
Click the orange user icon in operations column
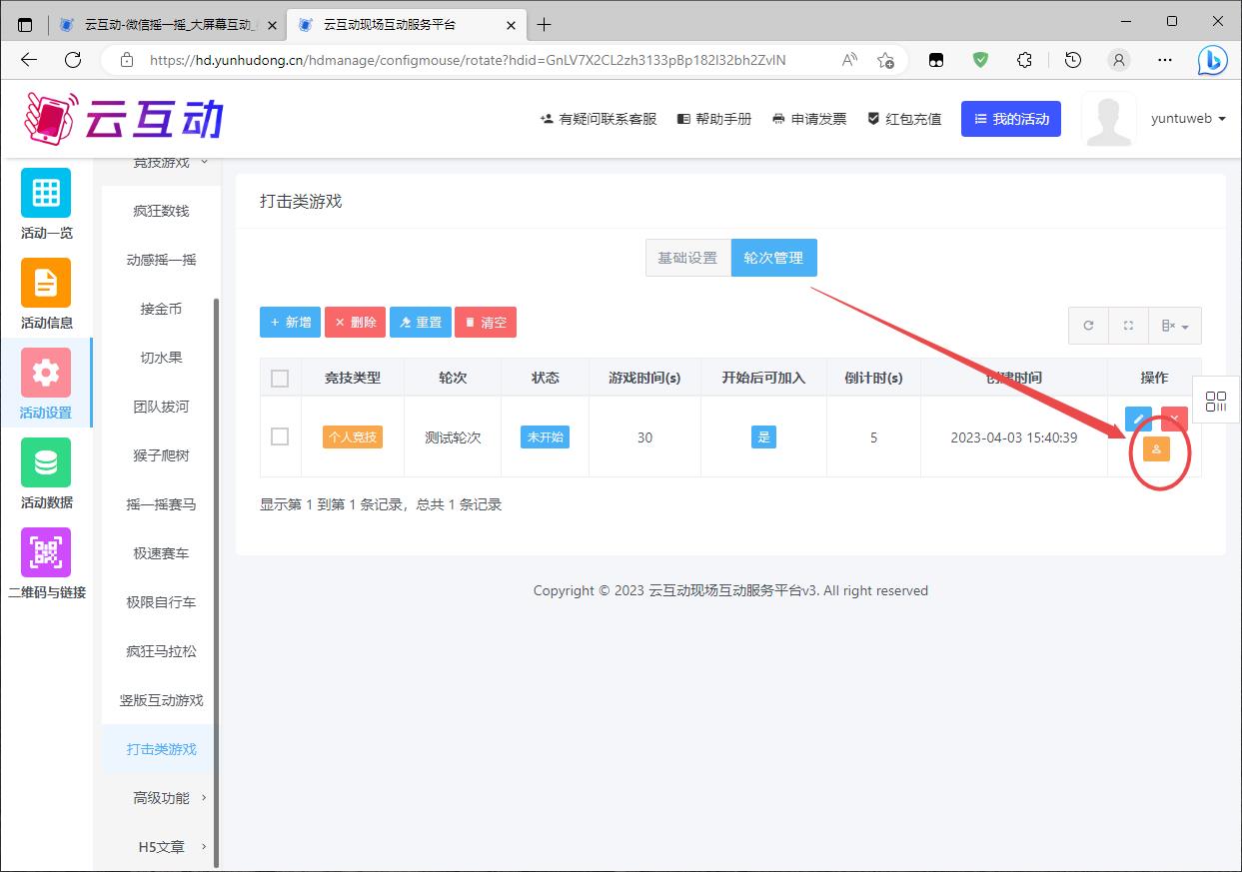1156,449
